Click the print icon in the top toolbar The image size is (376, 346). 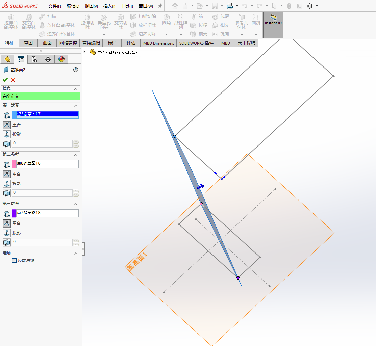pos(229,6)
